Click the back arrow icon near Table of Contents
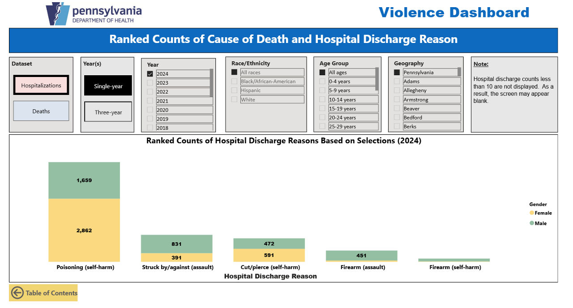Image resolution: width=573 pixels, height=308 pixels. [x=17, y=293]
